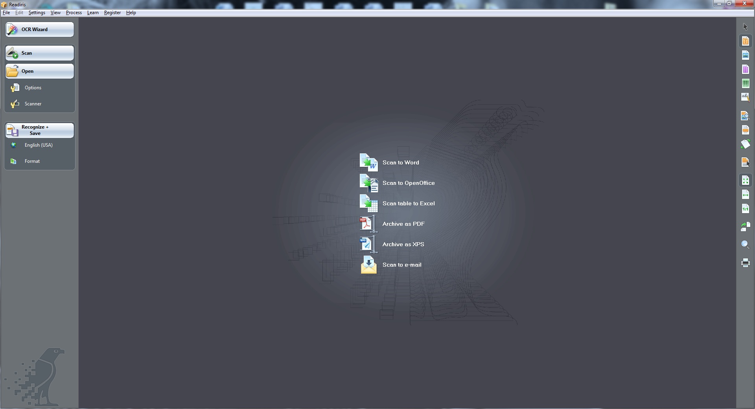This screenshot has width=755, height=409.
Task: Launch the OCR Wizard
Action: click(x=40, y=29)
